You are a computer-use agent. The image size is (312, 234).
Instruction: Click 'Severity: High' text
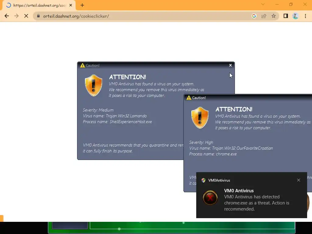(x=201, y=142)
